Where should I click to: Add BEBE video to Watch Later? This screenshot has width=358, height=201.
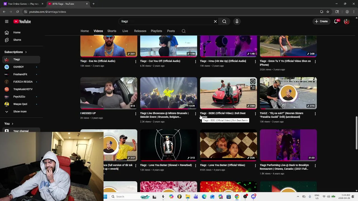tap(253, 81)
